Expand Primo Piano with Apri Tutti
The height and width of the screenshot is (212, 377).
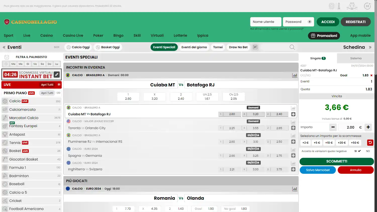(47, 93)
